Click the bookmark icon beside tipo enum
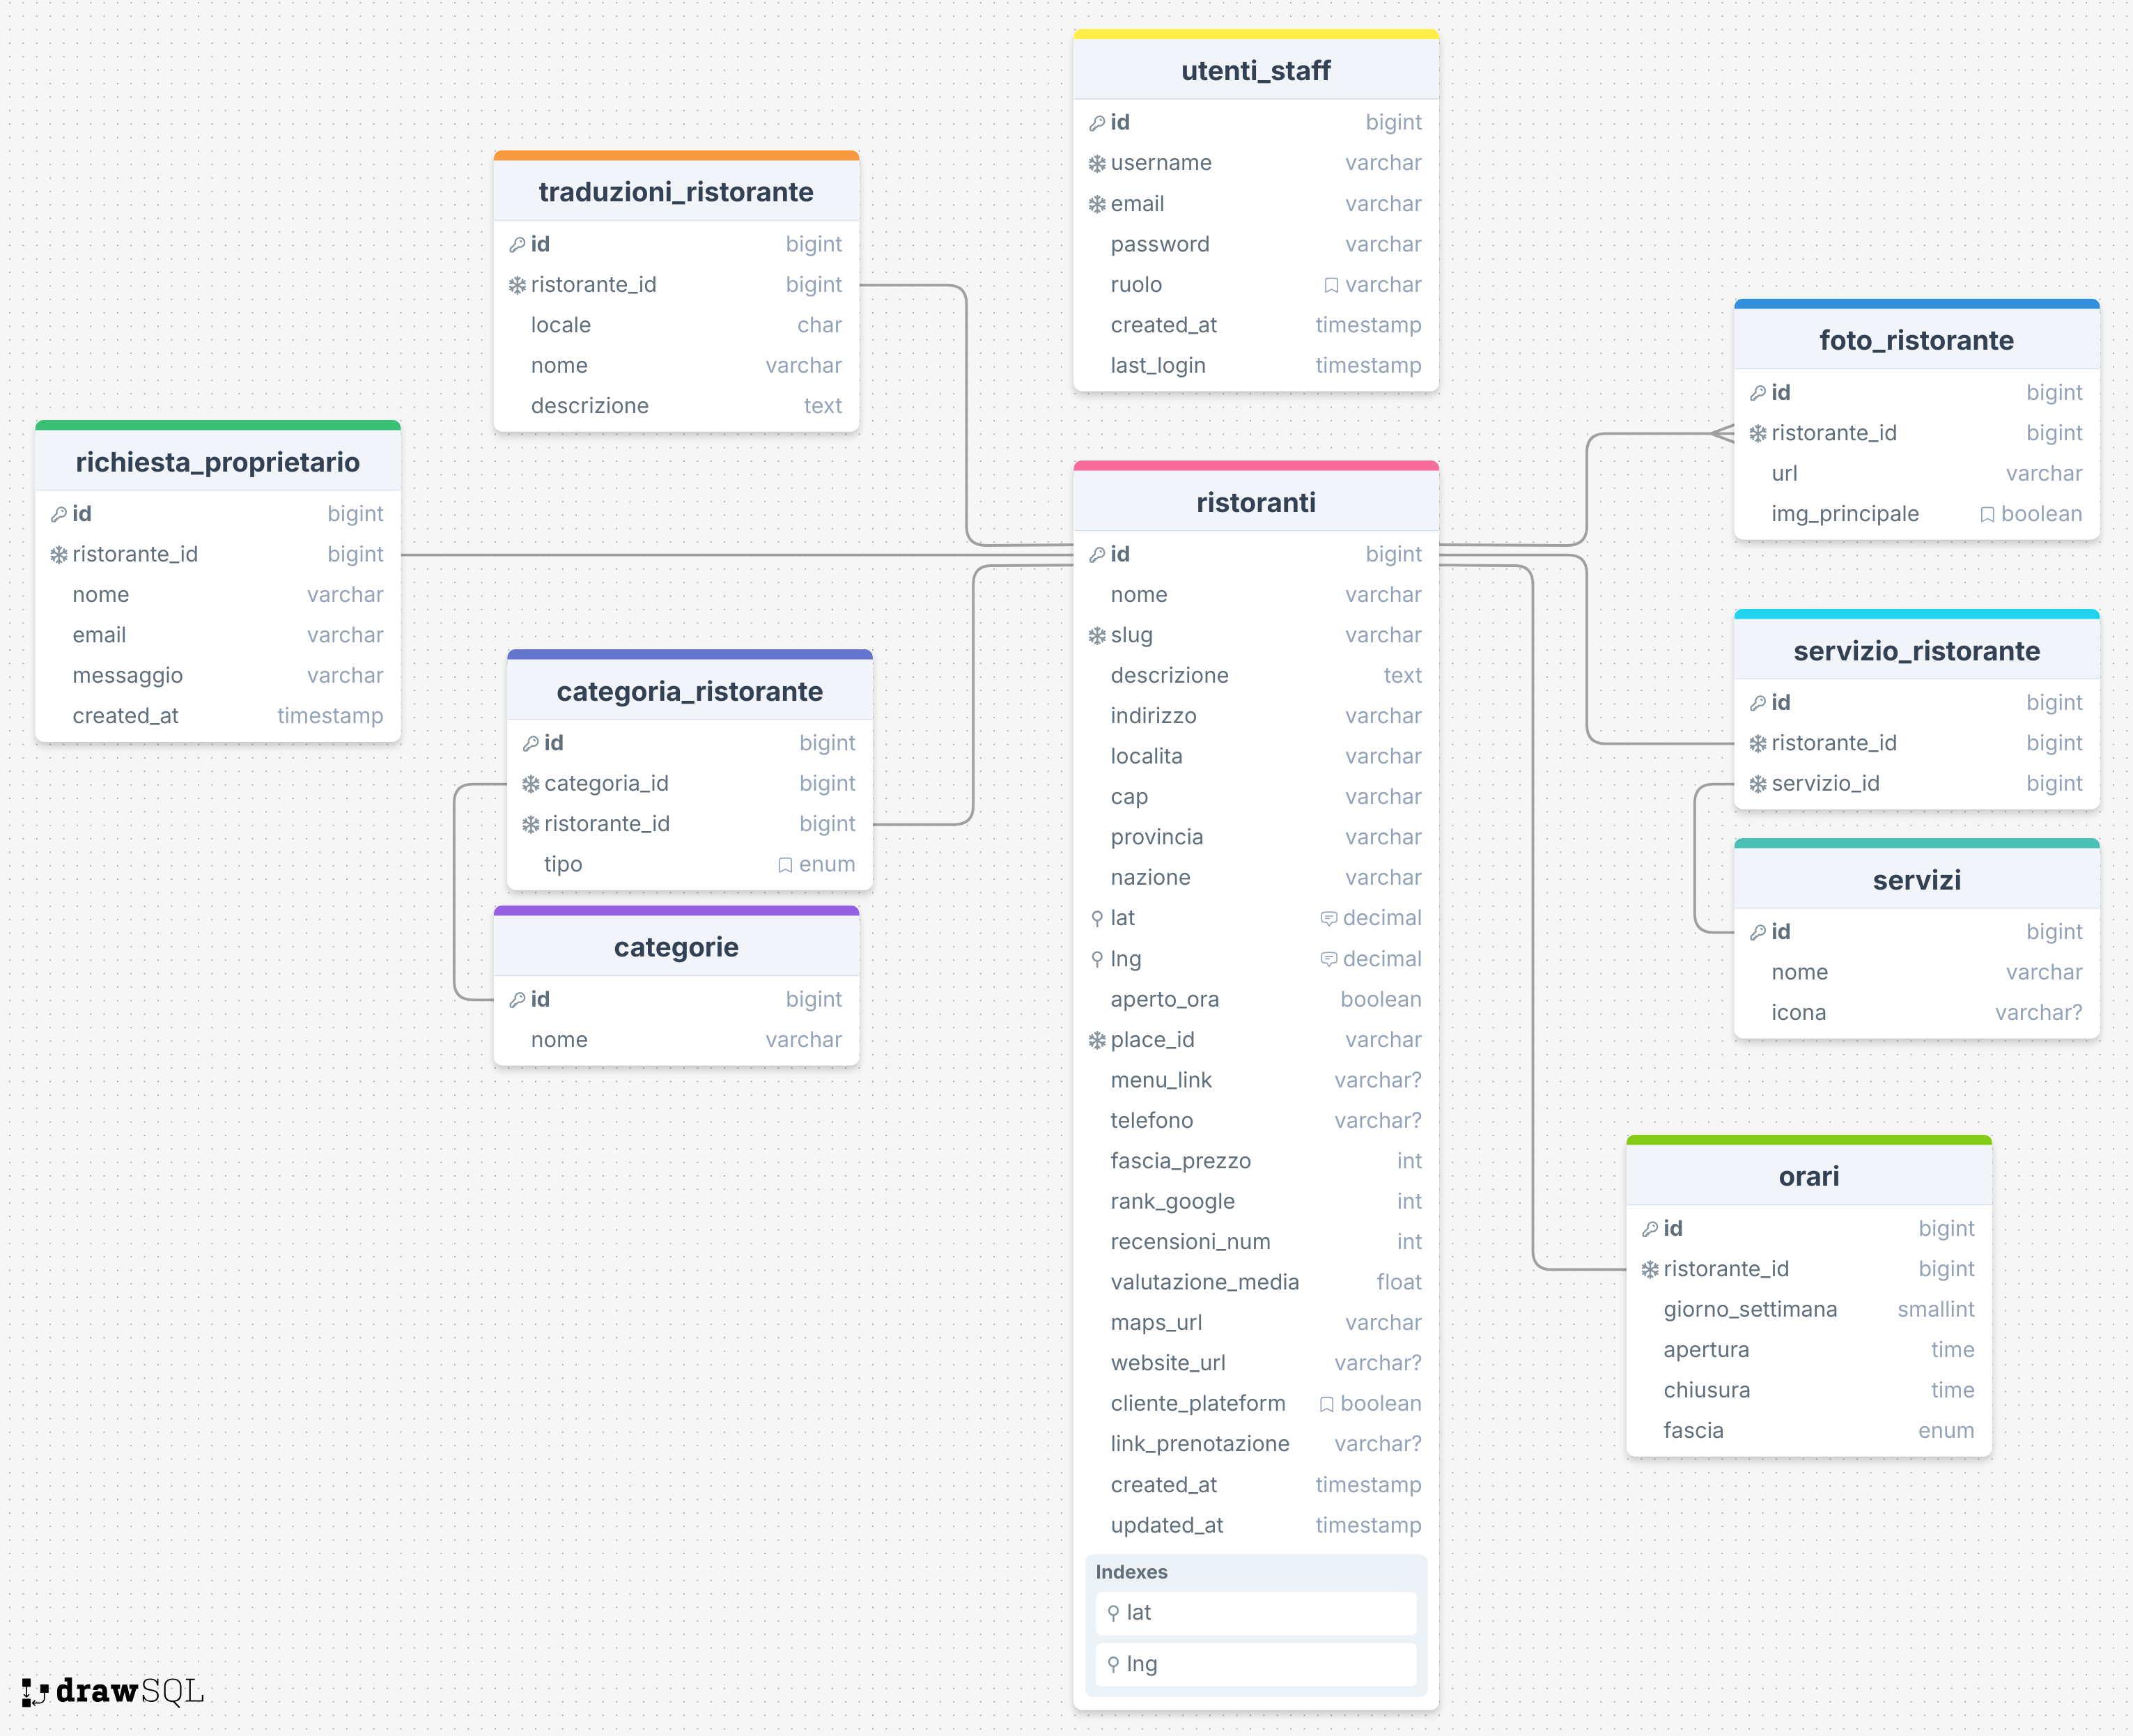Viewport: 2133px width, 1736px height. coord(785,865)
